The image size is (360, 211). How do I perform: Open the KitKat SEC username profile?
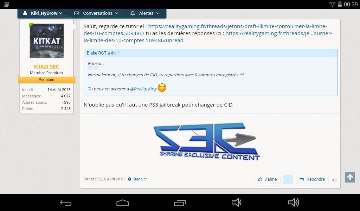[x=46, y=67]
